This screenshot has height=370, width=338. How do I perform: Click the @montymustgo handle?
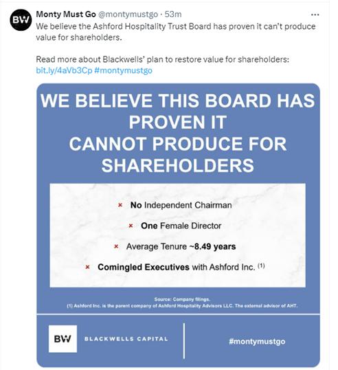[128, 14]
